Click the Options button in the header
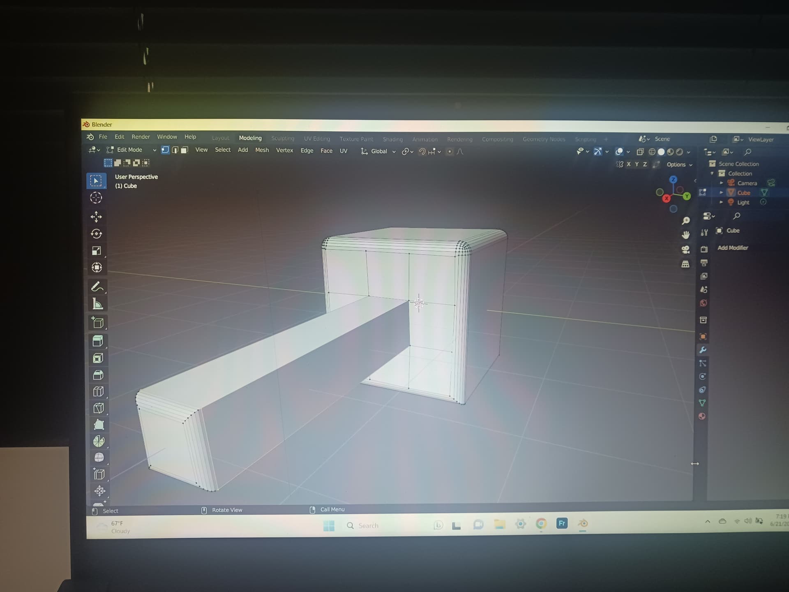789x592 pixels. click(x=676, y=164)
